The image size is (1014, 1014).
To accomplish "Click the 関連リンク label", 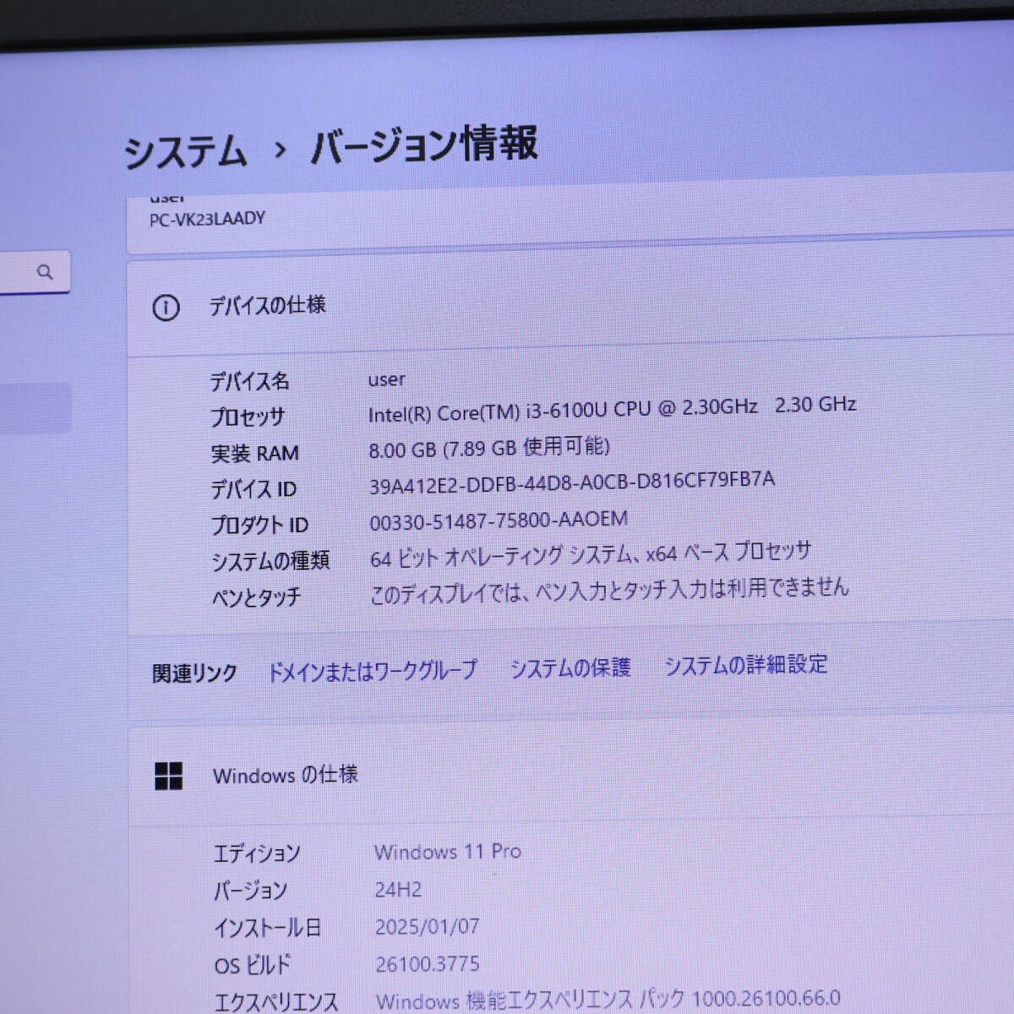I will click(194, 673).
